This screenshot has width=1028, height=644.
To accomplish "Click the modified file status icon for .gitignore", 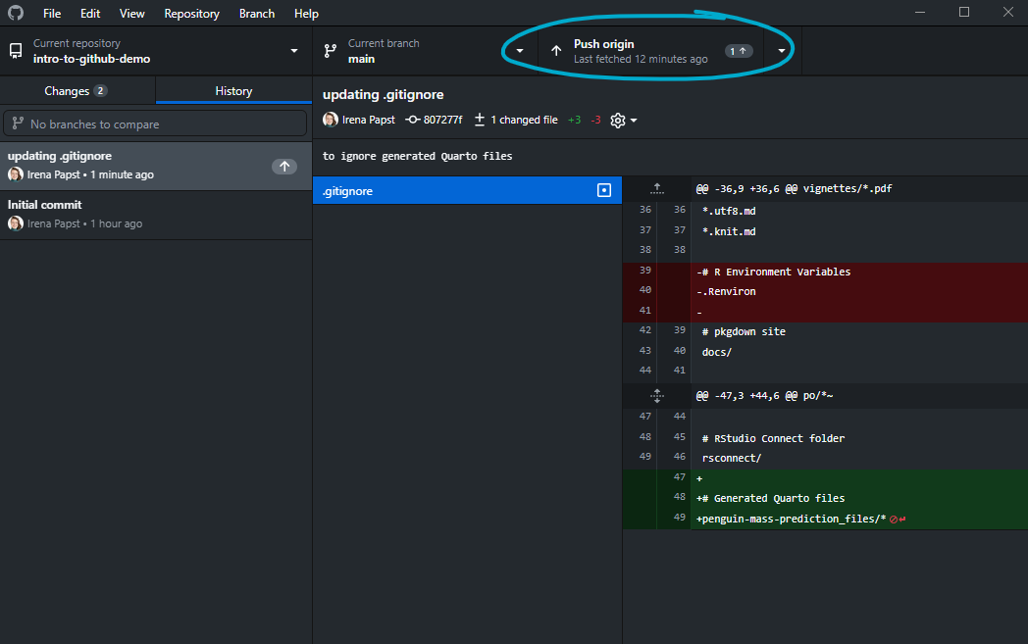I will (604, 191).
